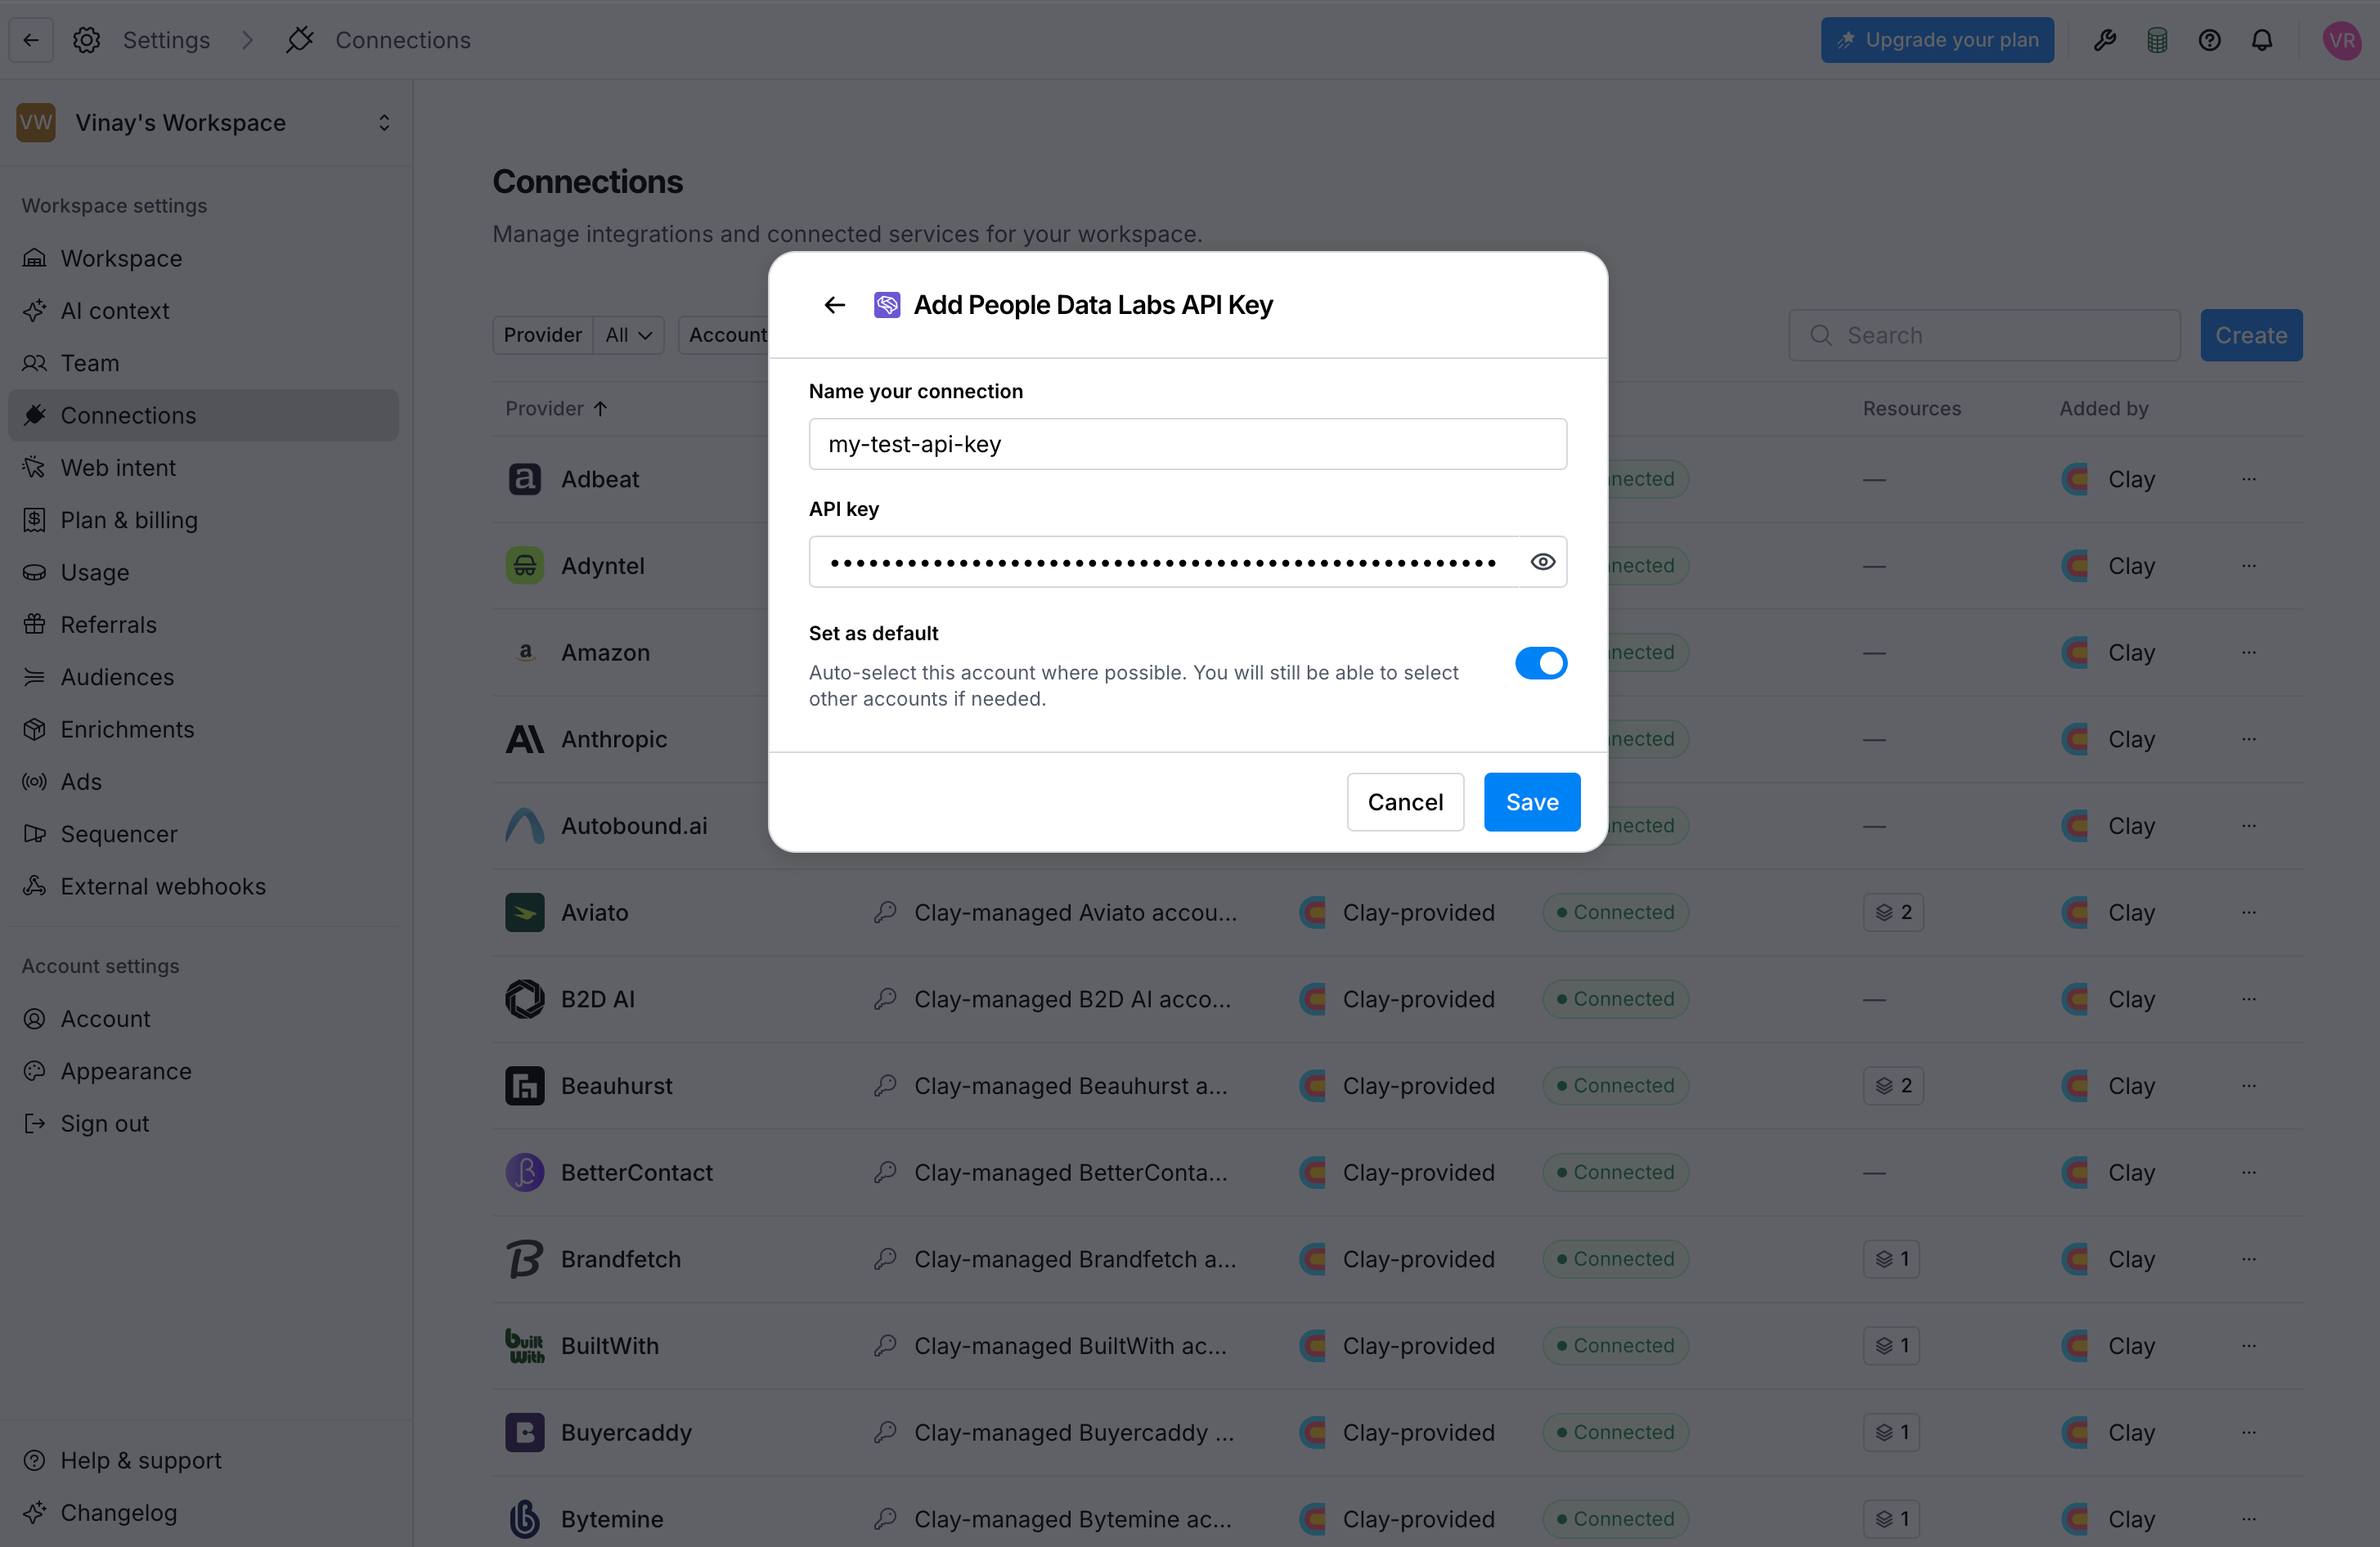Go back using the dialog's arrow
The height and width of the screenshot is (1547, 2380).
click(834, 305)
